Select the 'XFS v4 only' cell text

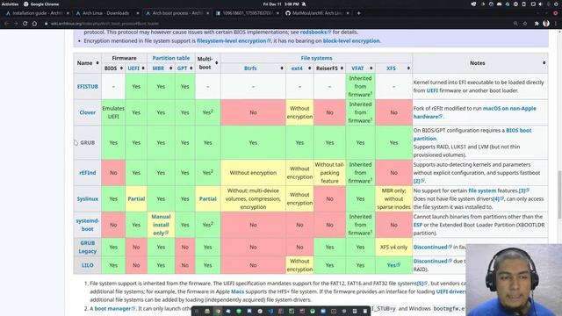click(x=393, y=247)
